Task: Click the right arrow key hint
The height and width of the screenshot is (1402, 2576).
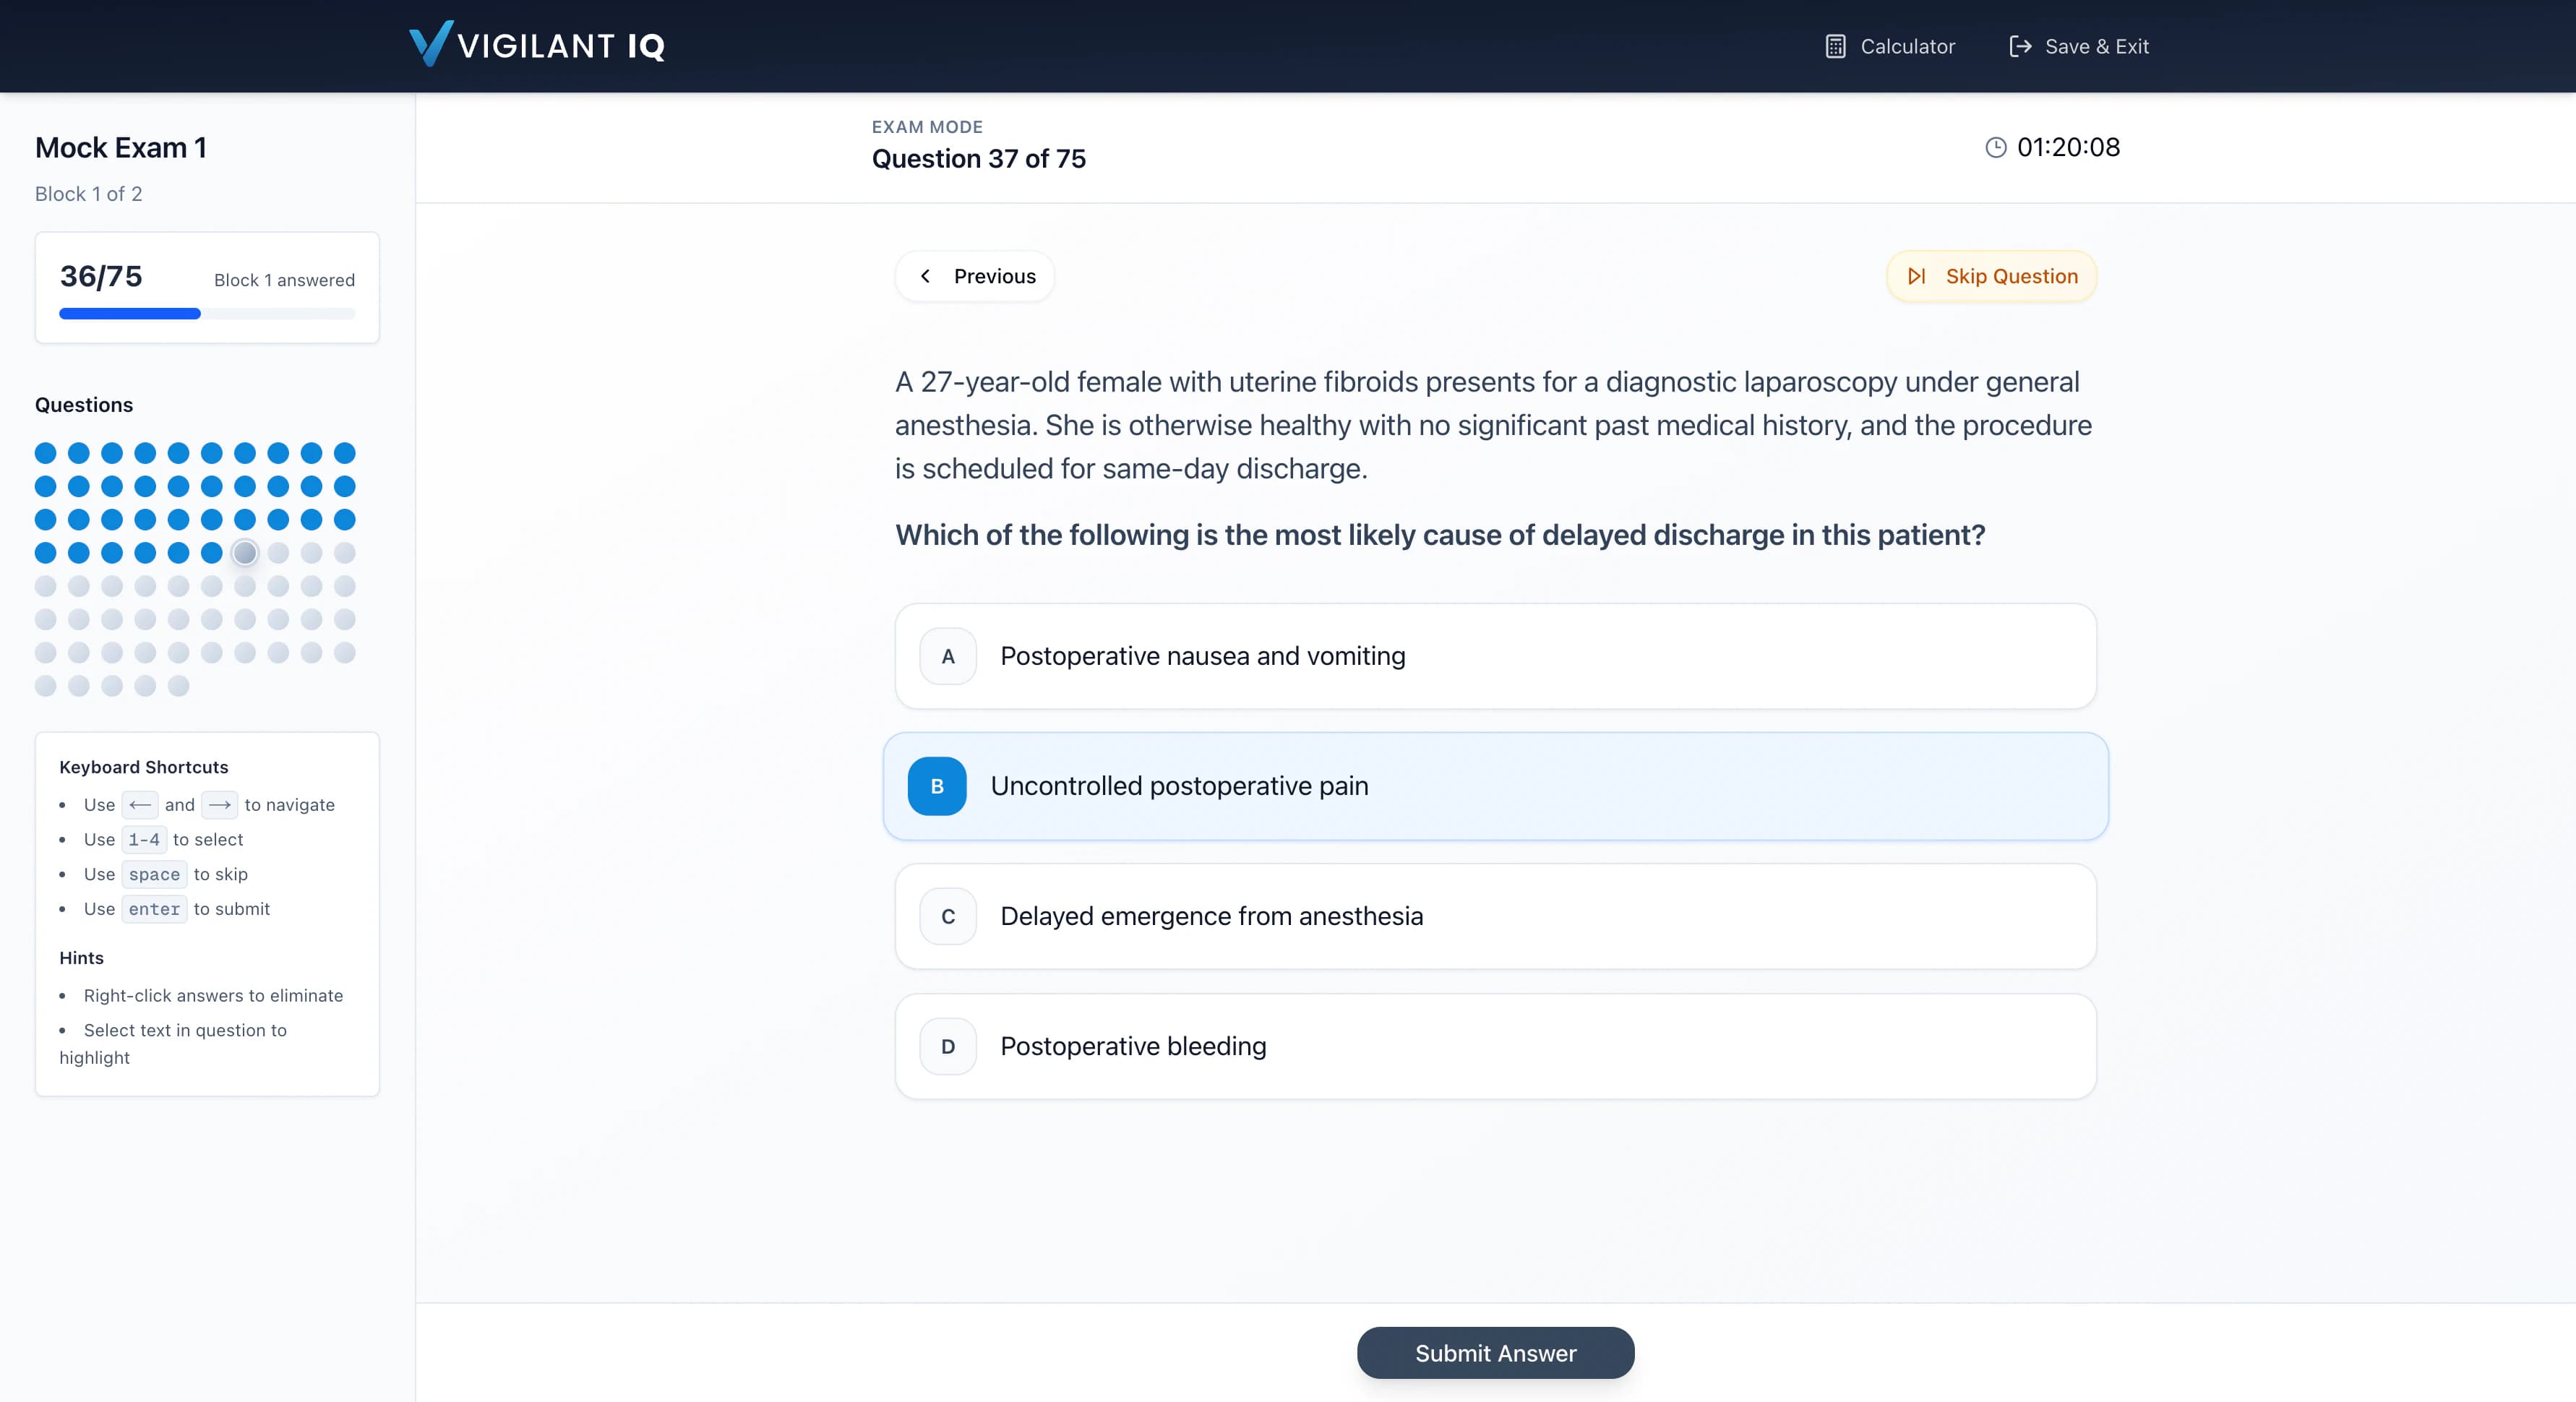Action: [x=220, y=805]
